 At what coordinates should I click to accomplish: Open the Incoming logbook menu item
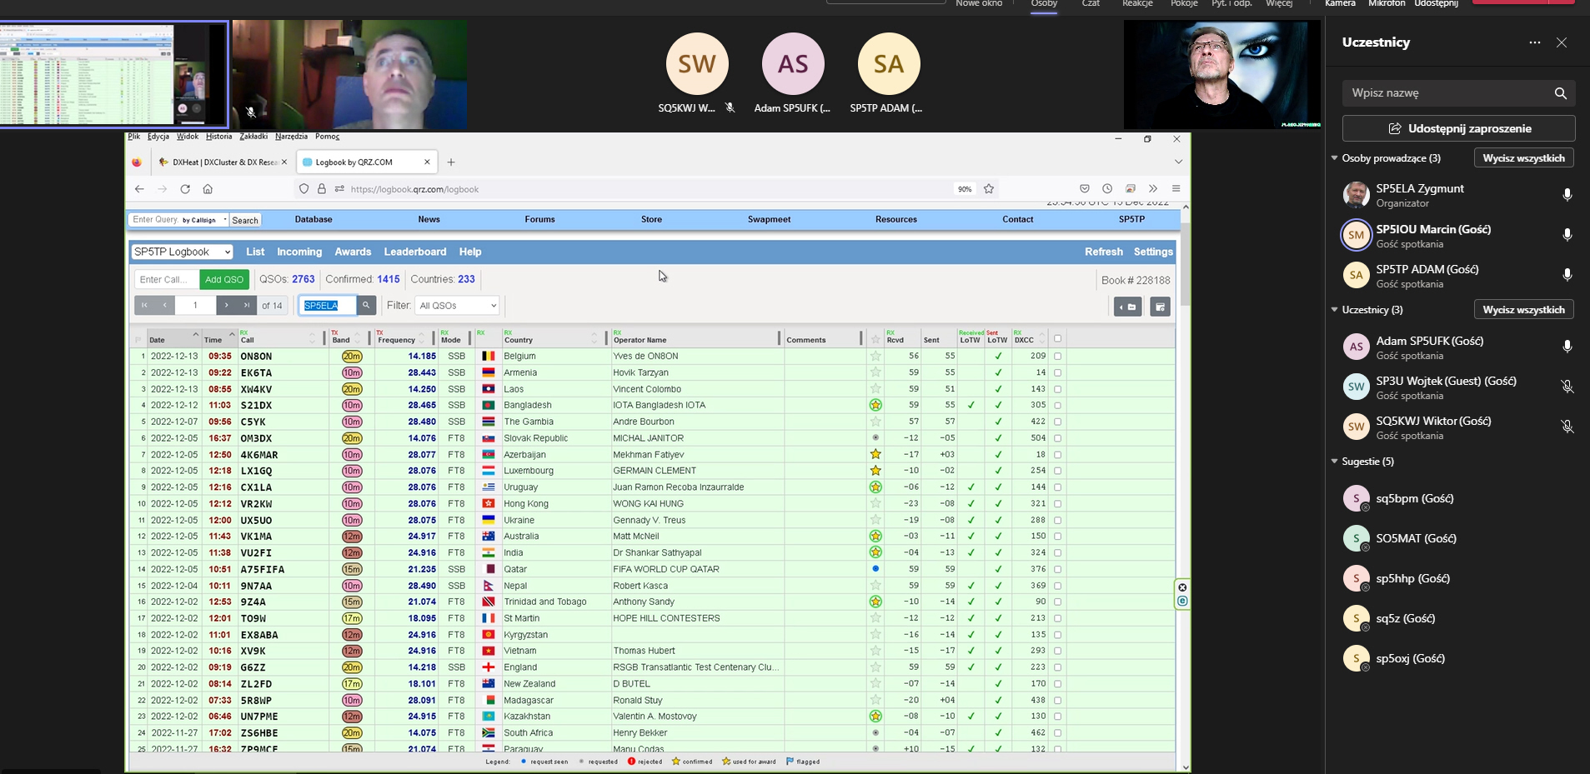click(x=299, y=252)
